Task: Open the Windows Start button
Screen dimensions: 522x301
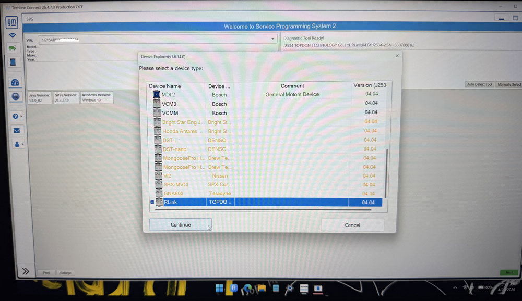Action: (219, 288)
